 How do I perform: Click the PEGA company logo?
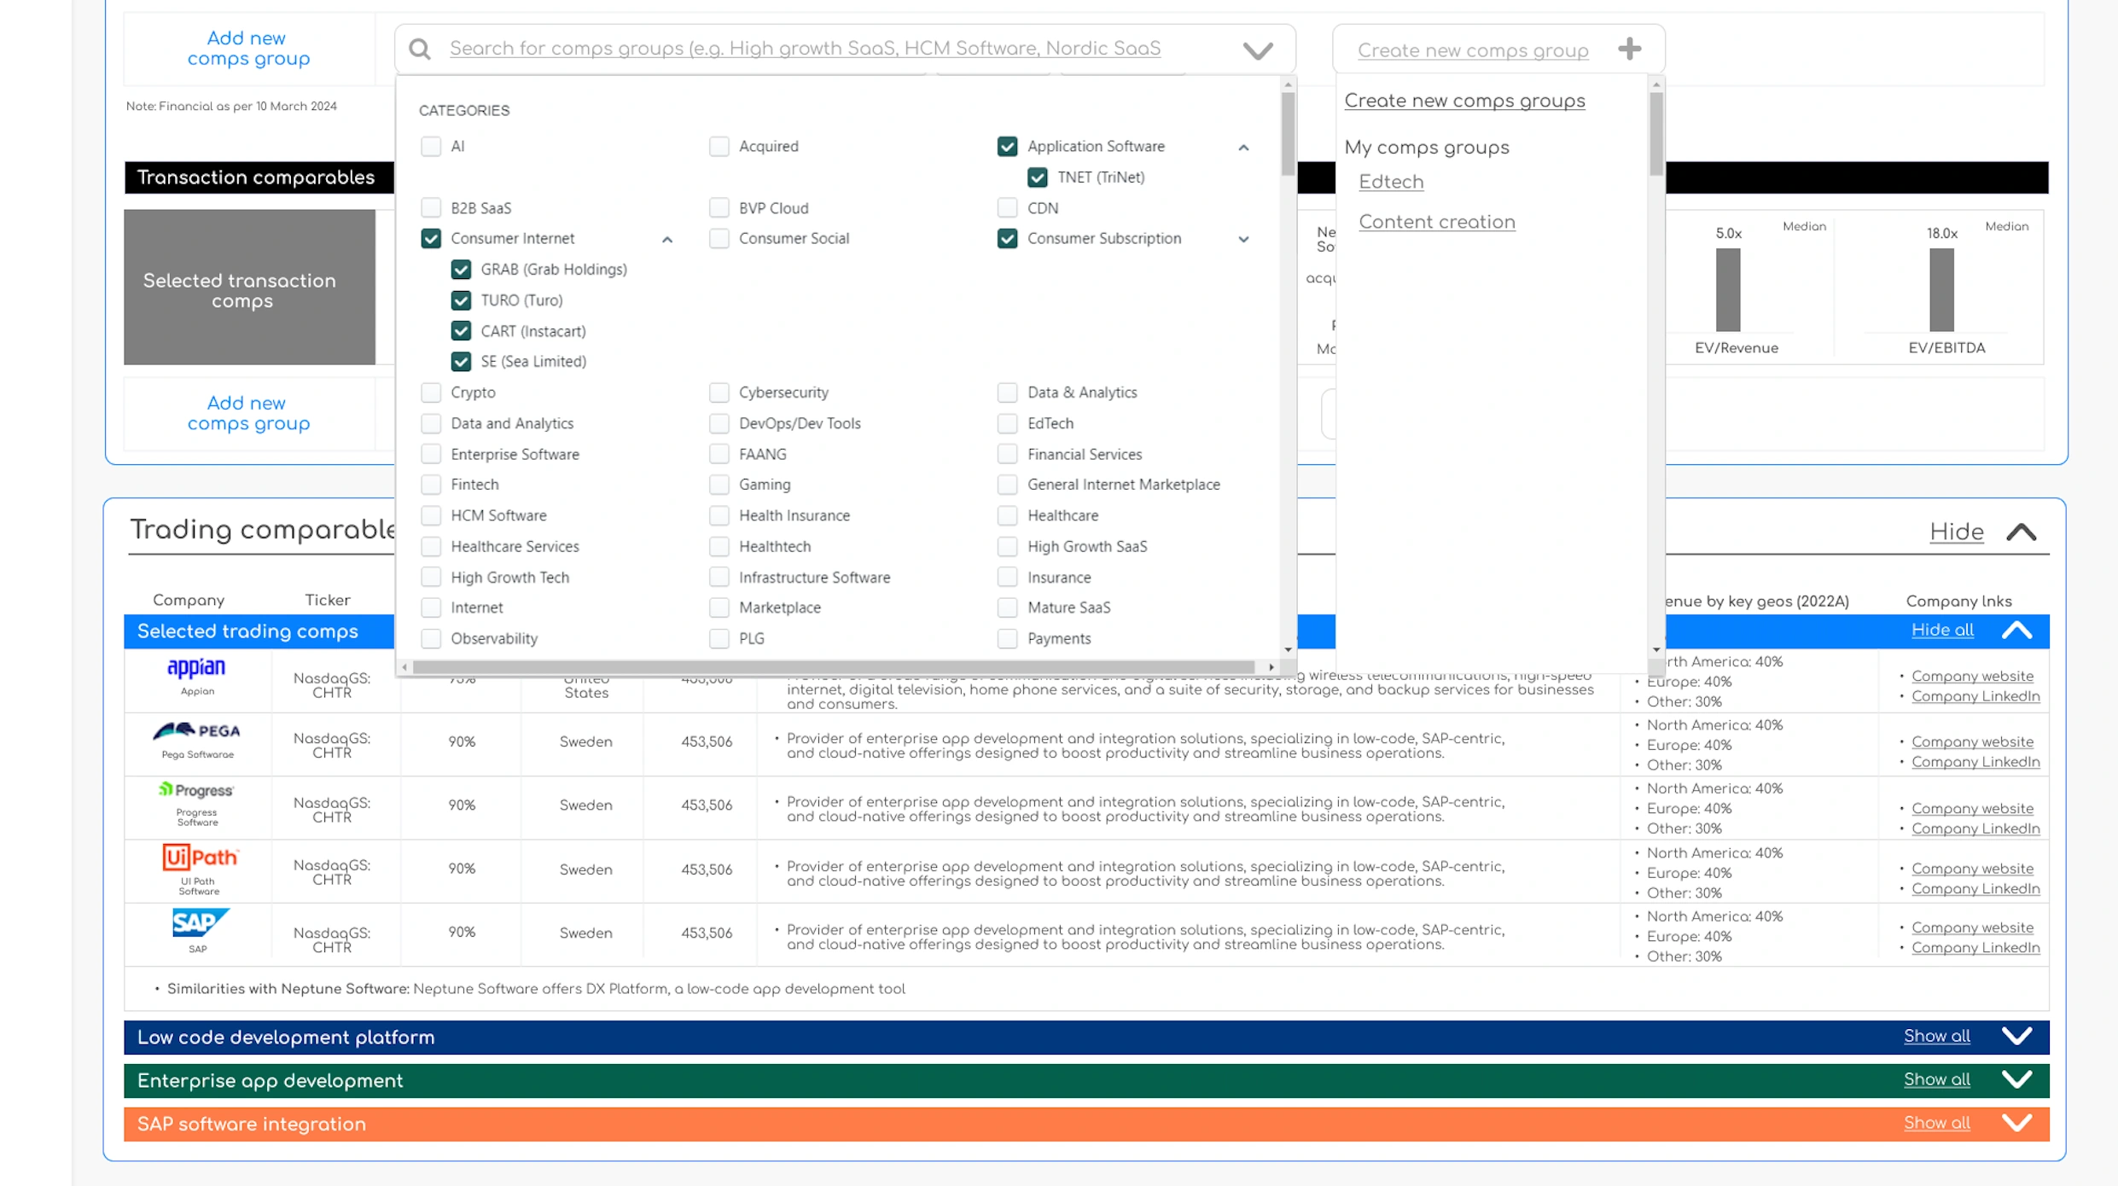197,731
